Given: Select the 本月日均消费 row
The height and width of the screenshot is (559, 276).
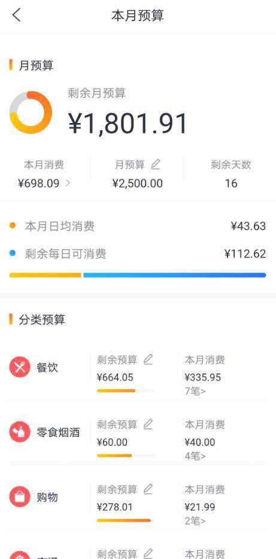Looking at the screenshot, I should (138, 226).
